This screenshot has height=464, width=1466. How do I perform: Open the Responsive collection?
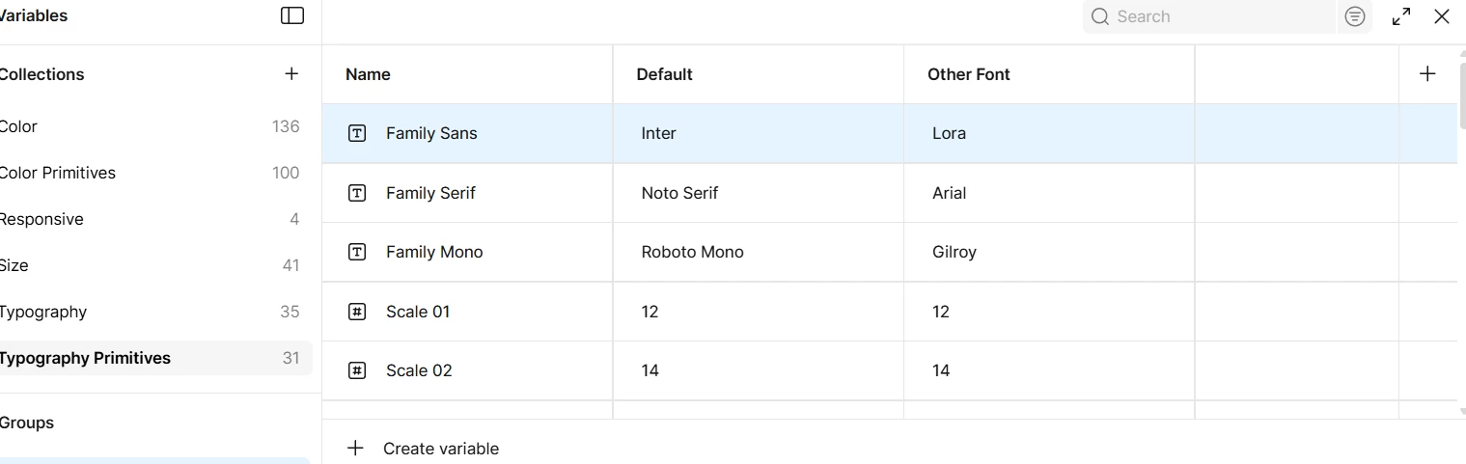pyautogui.click(x=41, y=219)
